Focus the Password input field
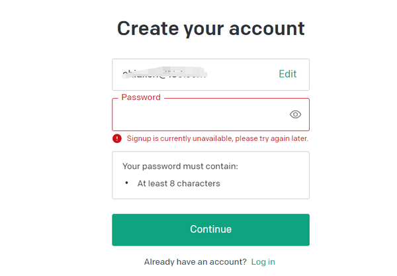The width and height of the screenshot is (397, 276). coord(198,115)
